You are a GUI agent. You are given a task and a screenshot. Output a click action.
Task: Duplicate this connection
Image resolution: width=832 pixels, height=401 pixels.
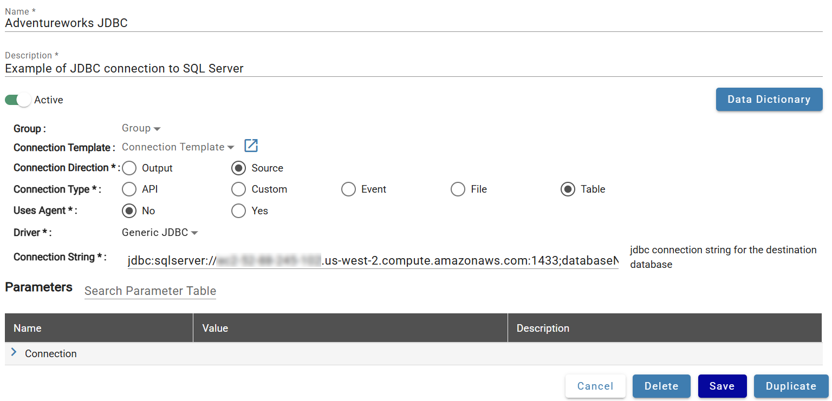tap(791, 386)
